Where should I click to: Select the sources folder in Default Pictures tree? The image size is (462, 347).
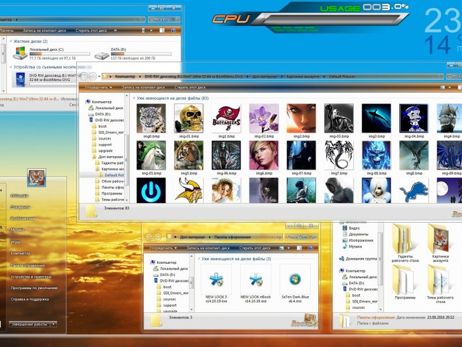coord(105,138)
